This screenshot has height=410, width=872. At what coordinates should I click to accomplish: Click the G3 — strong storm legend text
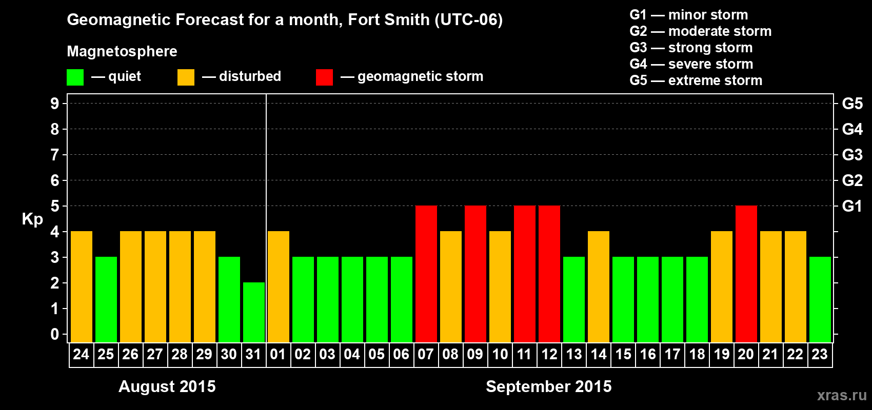[x=691, y=48]
